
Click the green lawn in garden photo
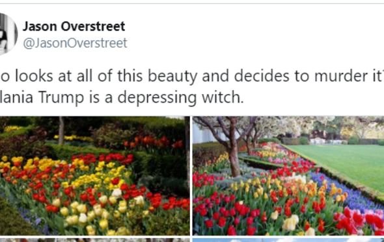pyautogui.click(x=343, y=162)
